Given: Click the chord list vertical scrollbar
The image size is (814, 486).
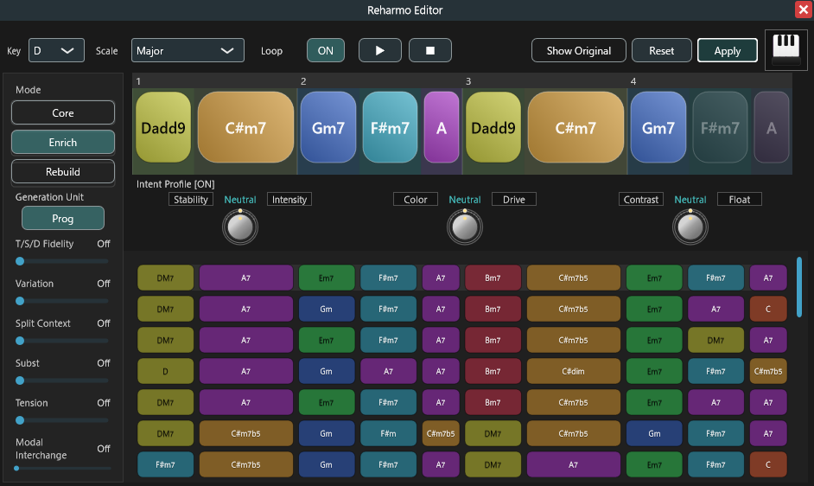Looking at the screenshot, I should click(x=798, y=286).
